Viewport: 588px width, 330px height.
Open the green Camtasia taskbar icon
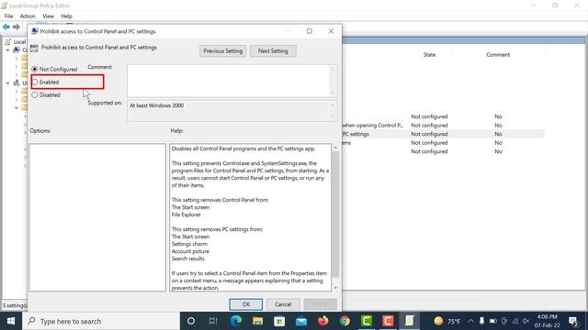pos(367,321)
